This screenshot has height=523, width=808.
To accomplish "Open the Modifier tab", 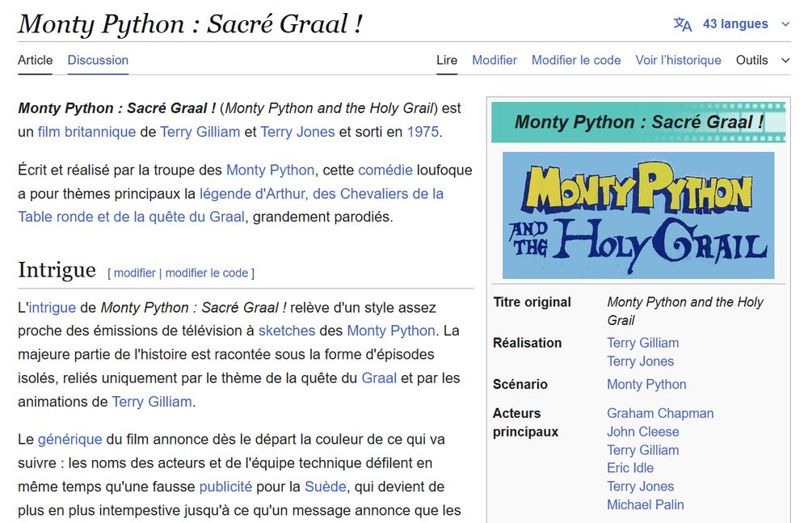I will [x=494, y=61].
